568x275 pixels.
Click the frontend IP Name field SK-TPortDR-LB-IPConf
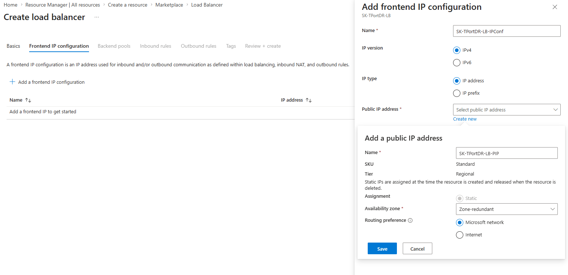point(507,31)
